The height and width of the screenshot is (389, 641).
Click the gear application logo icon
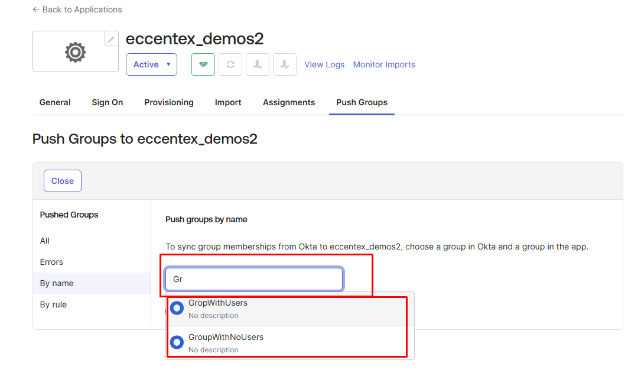pos(76,52)
